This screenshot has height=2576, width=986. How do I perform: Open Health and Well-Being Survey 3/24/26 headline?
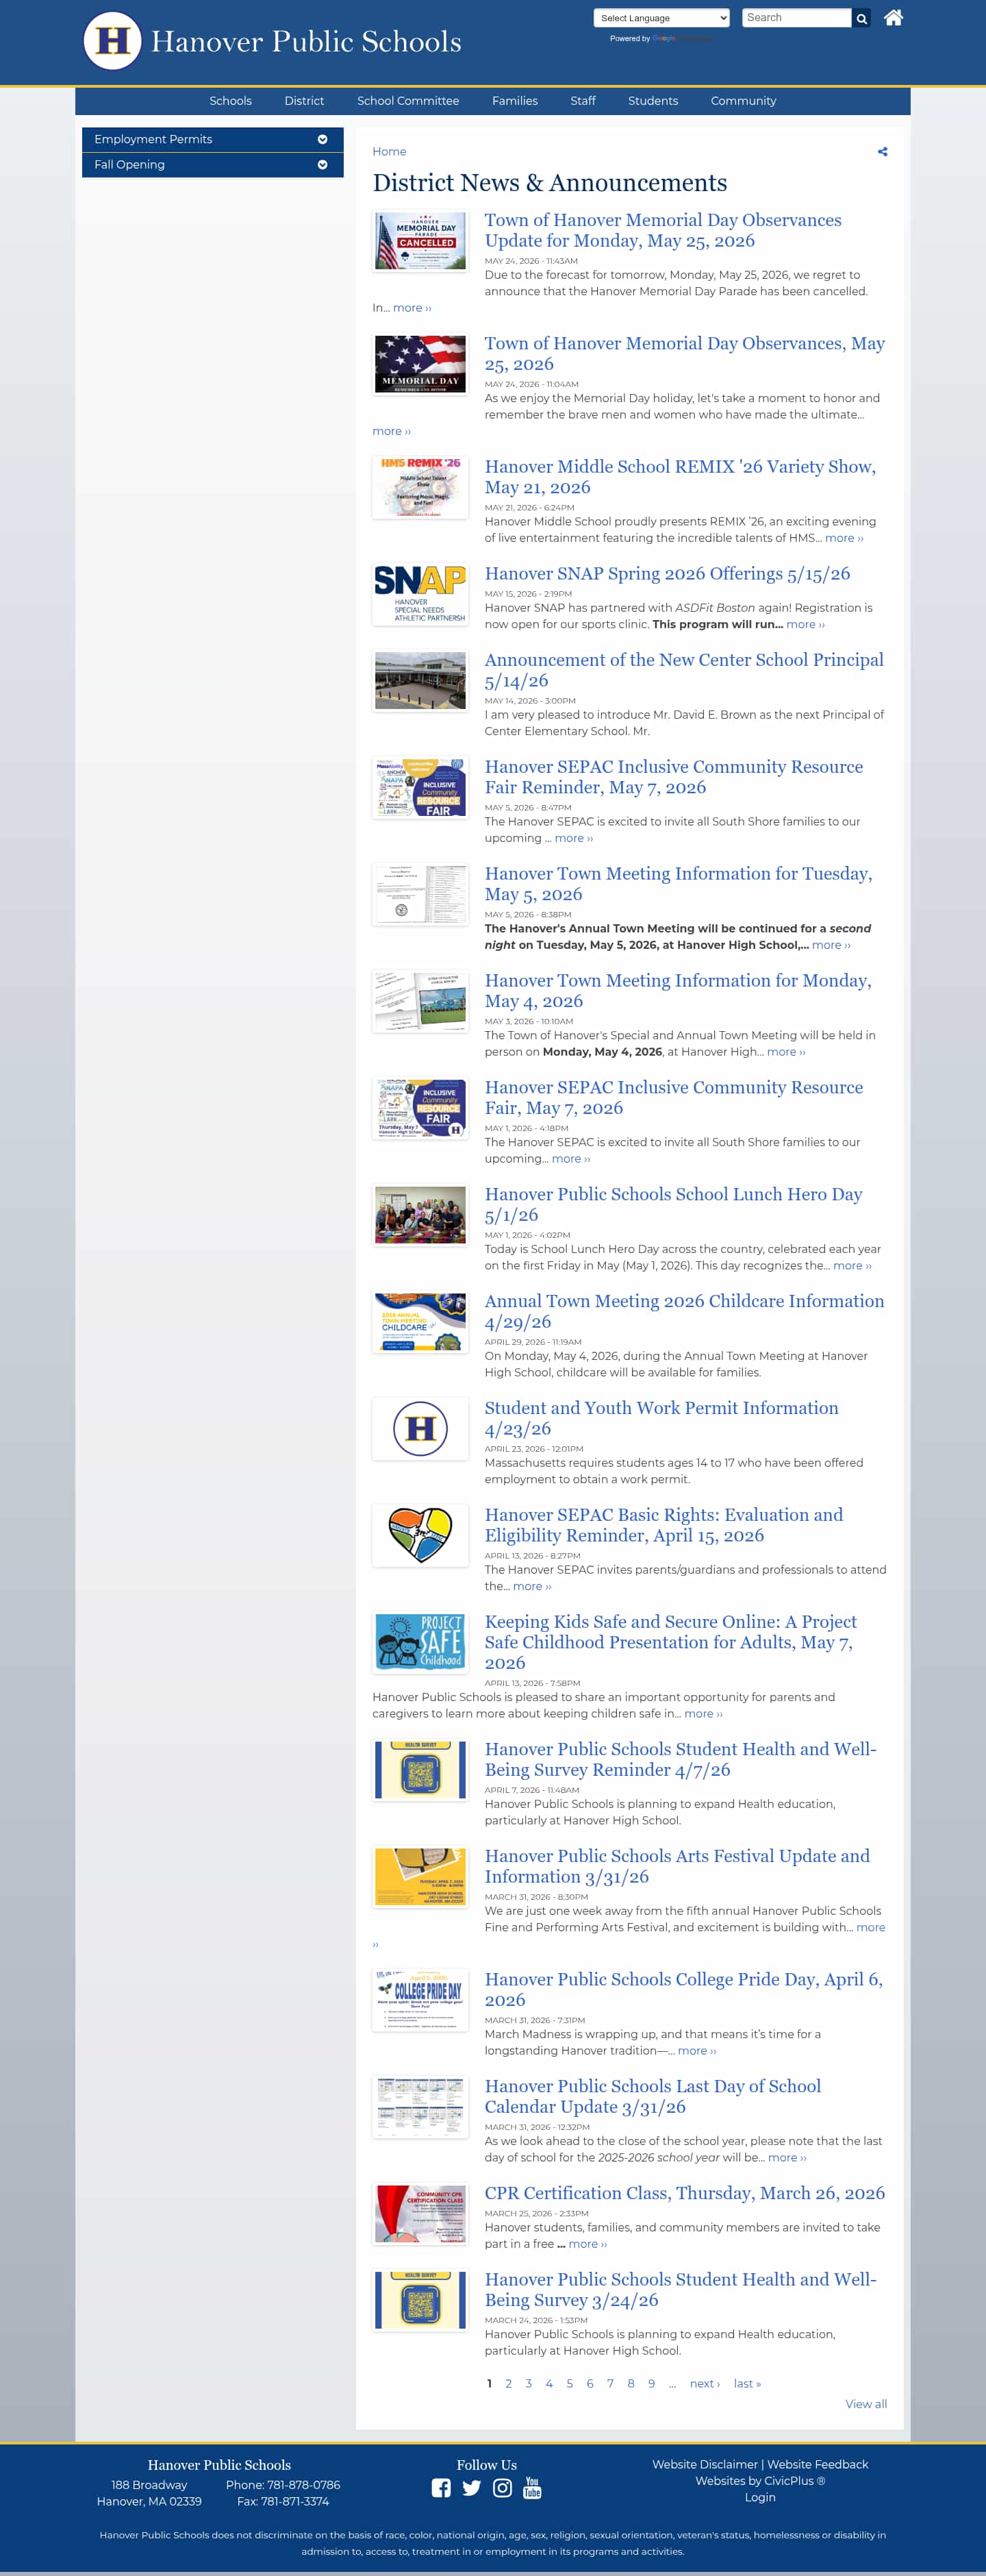tap(681, 2289)
